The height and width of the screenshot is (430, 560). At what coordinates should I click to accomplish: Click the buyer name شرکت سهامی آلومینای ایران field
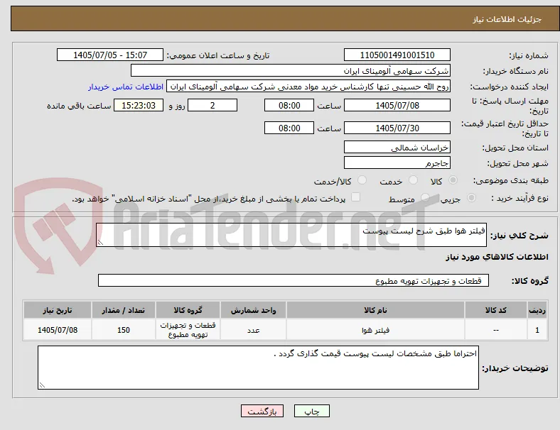click(291, 70)
